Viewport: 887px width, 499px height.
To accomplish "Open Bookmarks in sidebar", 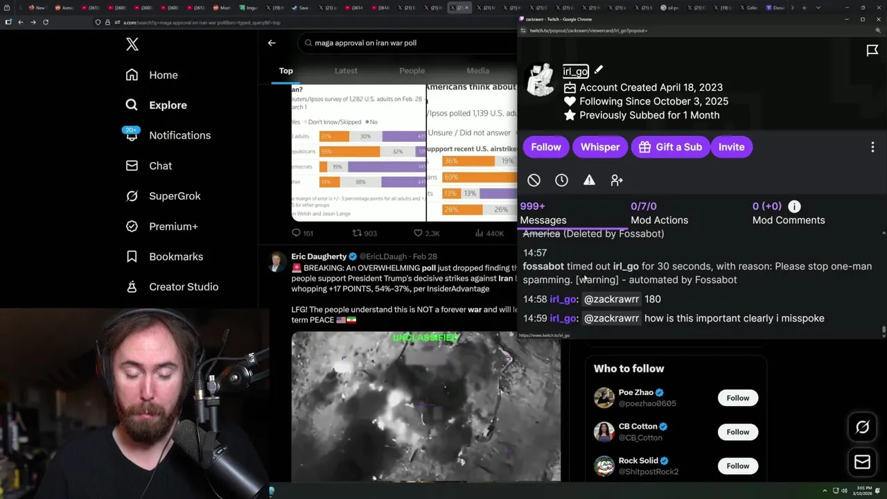I will (x=164, y=256).
